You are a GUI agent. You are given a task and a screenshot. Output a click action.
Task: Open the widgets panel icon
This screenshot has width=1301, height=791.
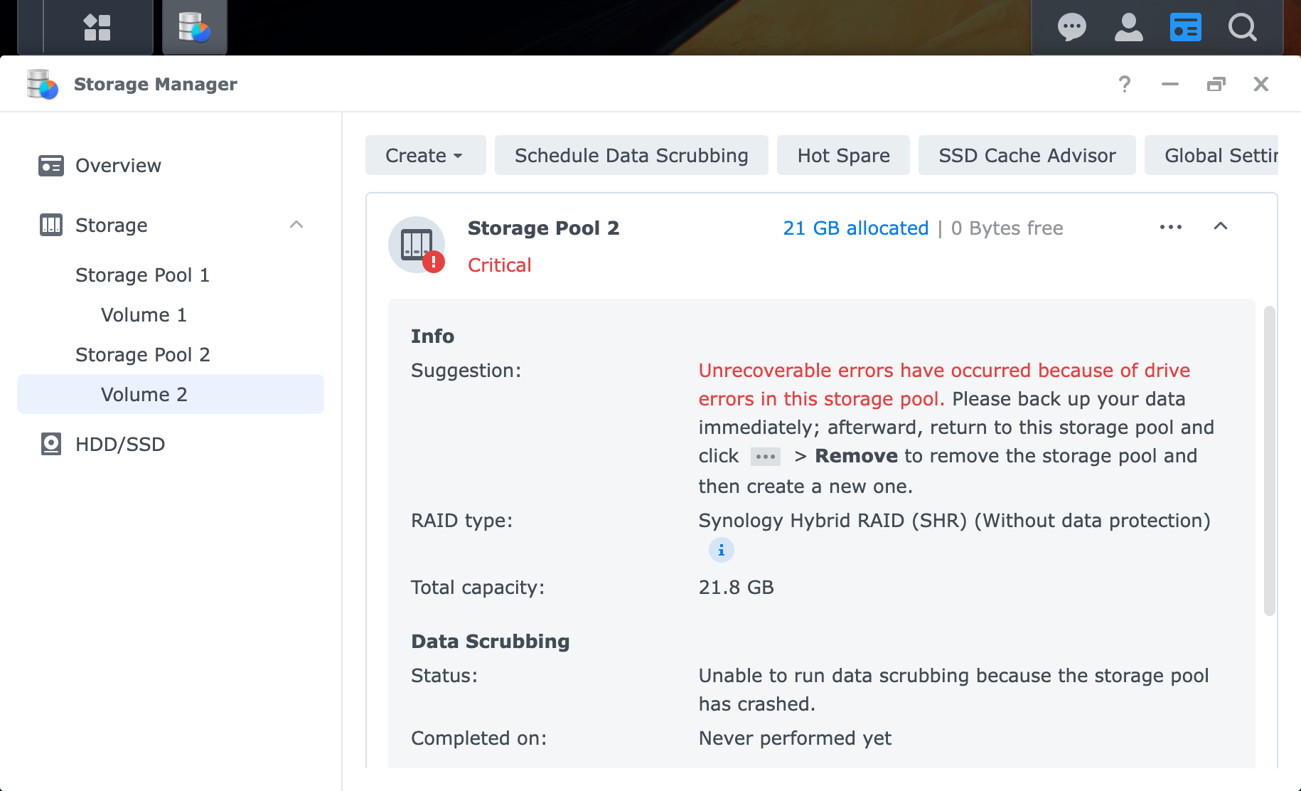pyautogui.click(x=1185, y=28)
